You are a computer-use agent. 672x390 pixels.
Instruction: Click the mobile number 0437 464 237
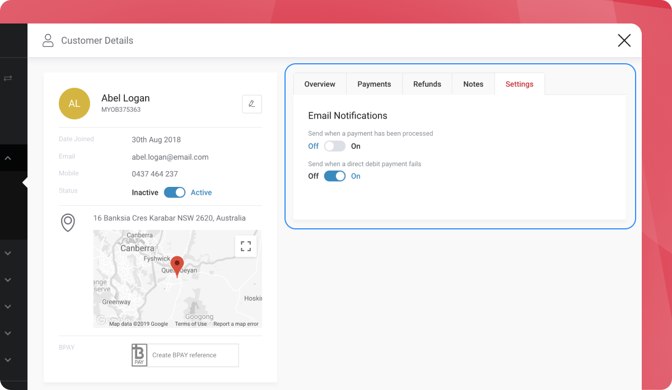(x=155, y=174)
